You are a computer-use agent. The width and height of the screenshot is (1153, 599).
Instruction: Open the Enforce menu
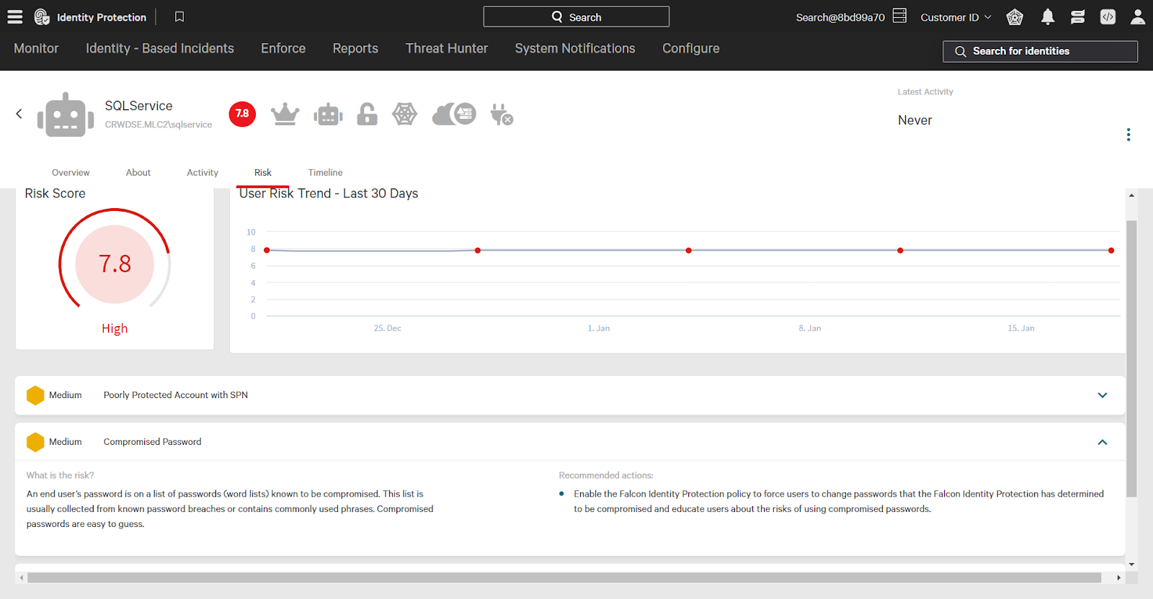[283, 48]
